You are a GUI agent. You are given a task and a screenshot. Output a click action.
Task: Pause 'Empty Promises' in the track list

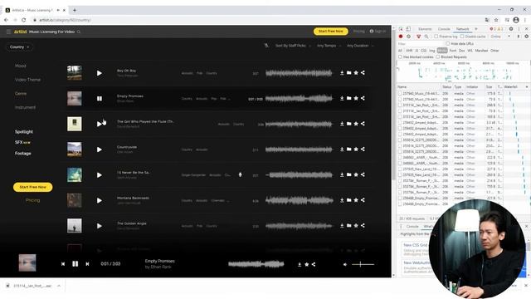point(100,98)
